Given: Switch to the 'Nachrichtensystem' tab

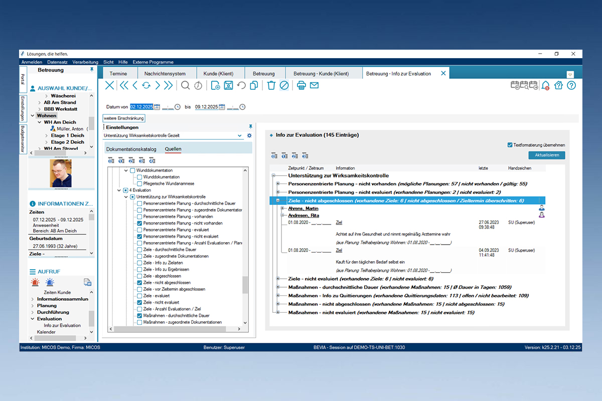Looking at the screenshot, I should [165, 74].
